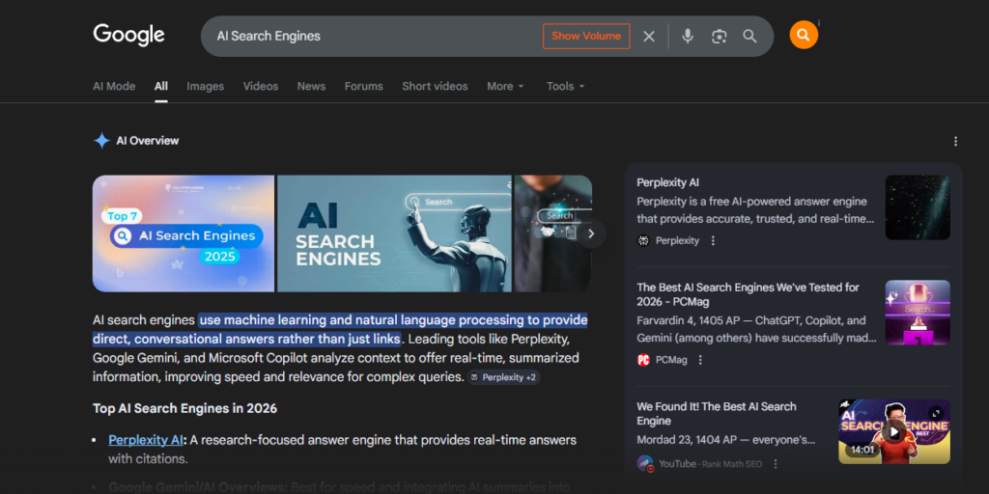Open the Videos tab
The image size is (989, 494).
tap(261, 86)
